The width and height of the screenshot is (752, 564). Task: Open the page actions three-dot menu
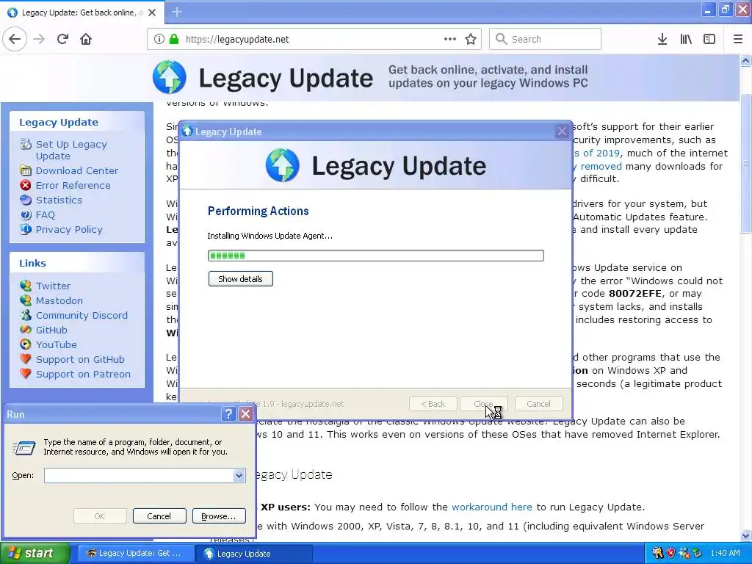click(x=450, y=40)
